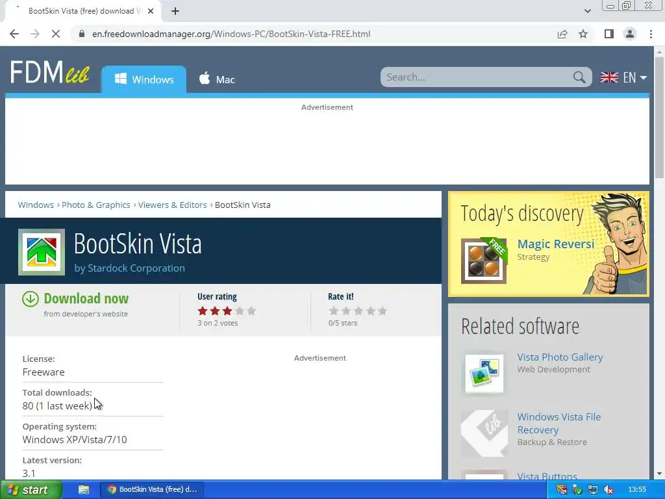The height and width of the screenshot is (499, 665).
Task: Click the Magic Reversi game icon
Action: (483, 261)
